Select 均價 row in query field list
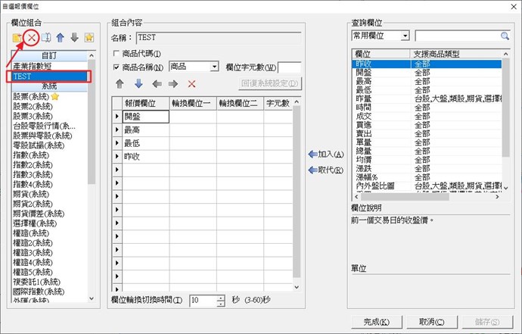 coord(427,160)
